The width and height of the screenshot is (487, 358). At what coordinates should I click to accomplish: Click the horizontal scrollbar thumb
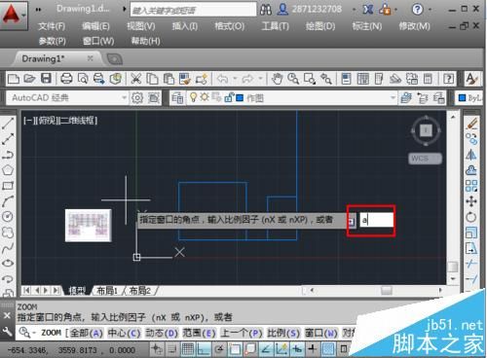(x=387, y=291)
